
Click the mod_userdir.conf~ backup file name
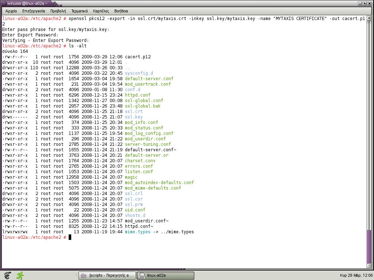tap(147, 221)
